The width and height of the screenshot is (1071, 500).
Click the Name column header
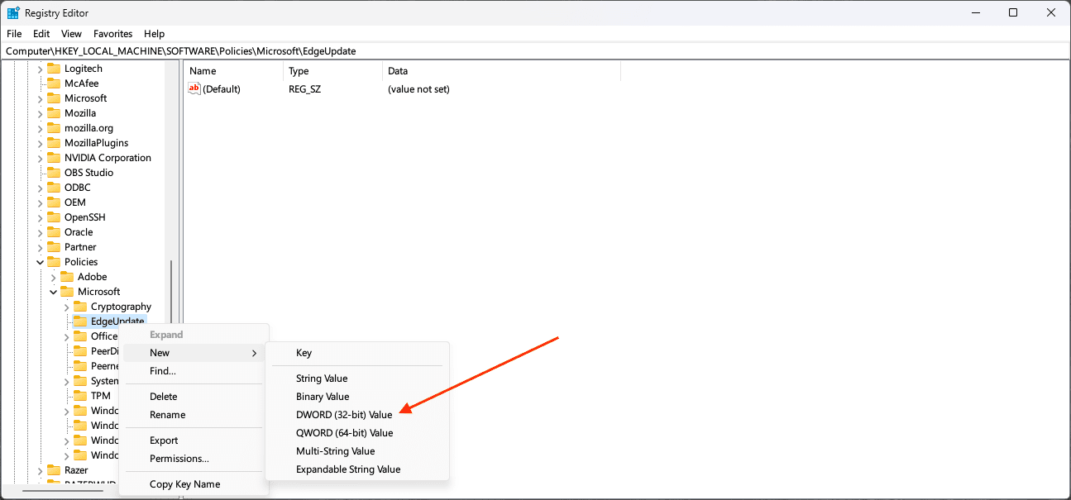pyautogui.click(x=233, y=71)
